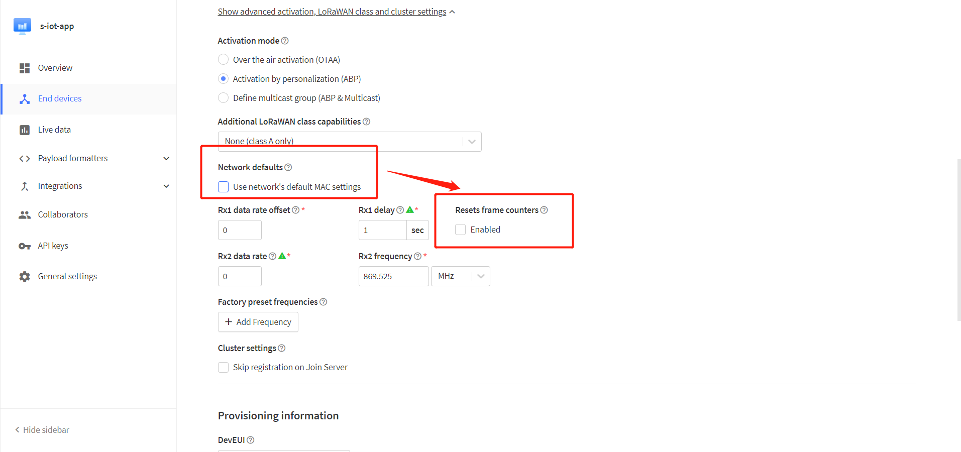Select Over the air activation (OTAA)
The height and width of the screenshot is (452, 961).
click(224, 60)
